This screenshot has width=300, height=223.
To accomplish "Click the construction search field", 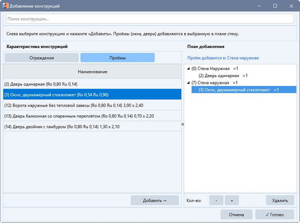I will coord(150,19).
